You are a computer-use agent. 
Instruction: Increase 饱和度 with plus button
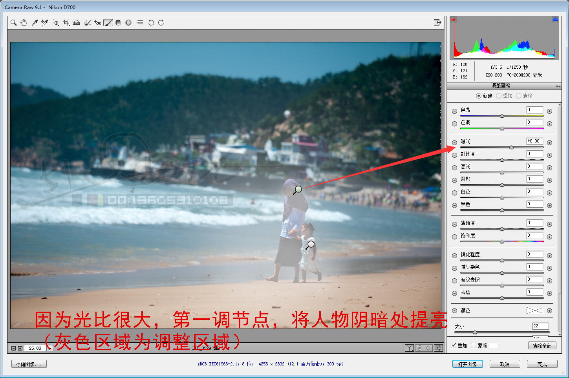pyautogui.click(x=549, y=237)
